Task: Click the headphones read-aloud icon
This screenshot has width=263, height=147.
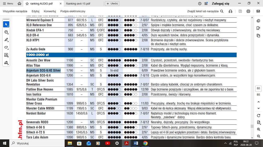Action: [230, 11]
